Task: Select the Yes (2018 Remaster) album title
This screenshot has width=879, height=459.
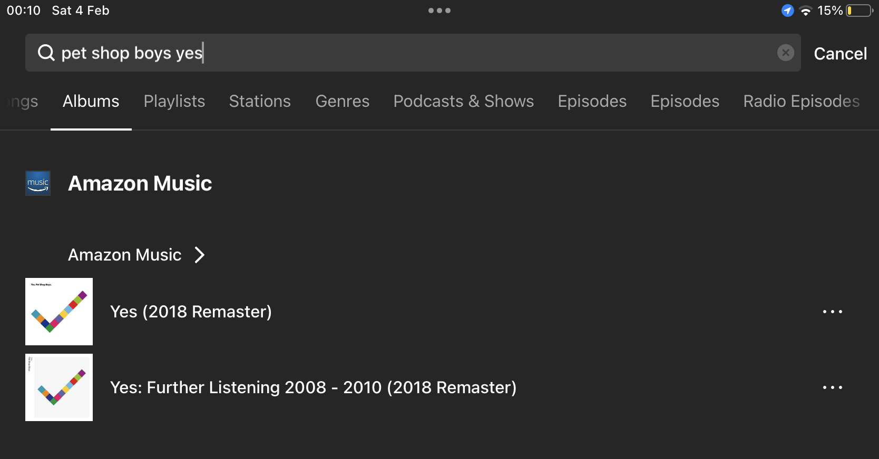Action: point(191,312)
